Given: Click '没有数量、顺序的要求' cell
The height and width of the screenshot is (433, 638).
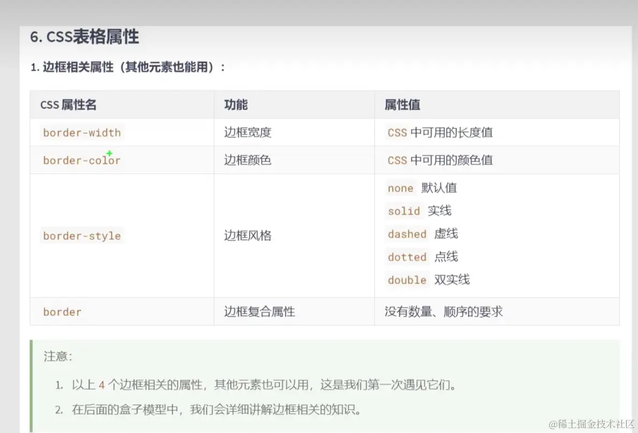Looking at the screenshot, I should click(x=444, y=312).
